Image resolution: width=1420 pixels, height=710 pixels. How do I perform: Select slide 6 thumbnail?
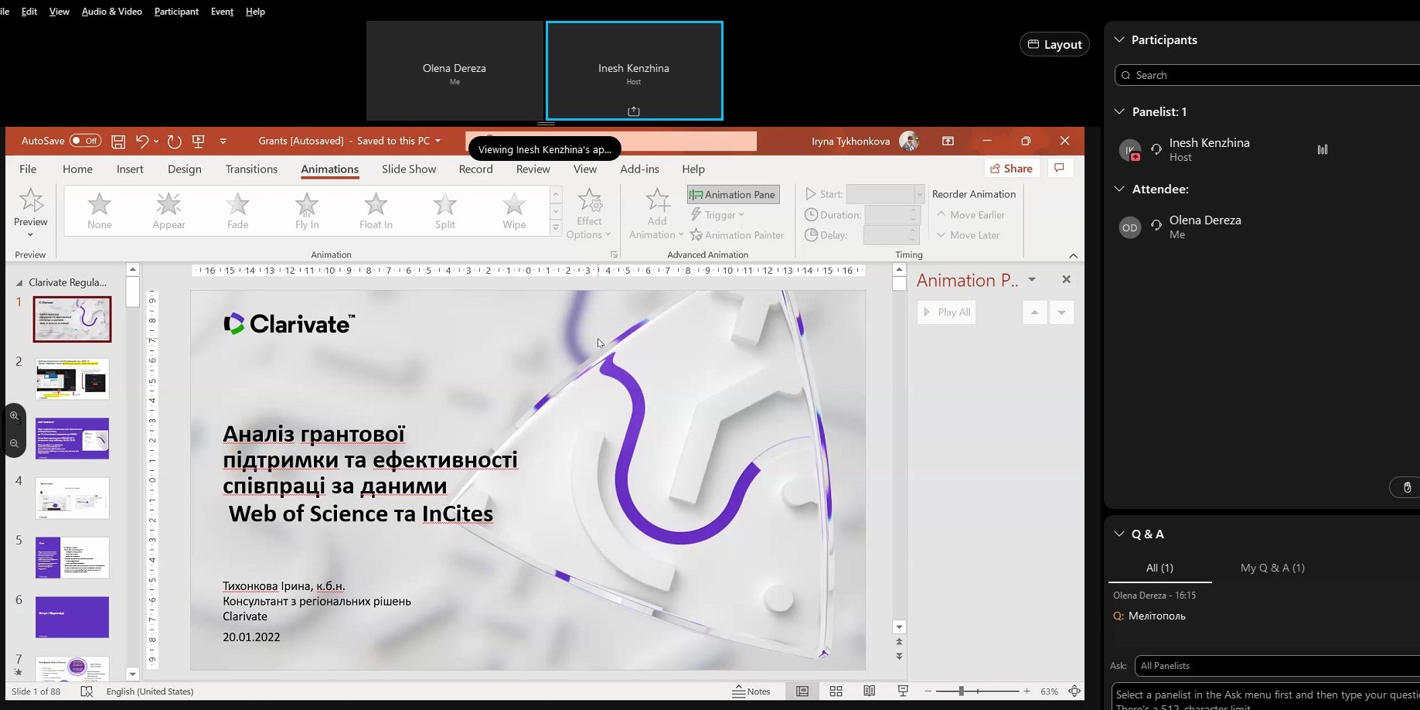coord(73,616)
